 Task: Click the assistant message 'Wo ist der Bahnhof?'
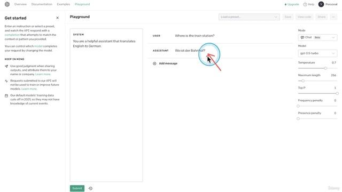[190, 51]
